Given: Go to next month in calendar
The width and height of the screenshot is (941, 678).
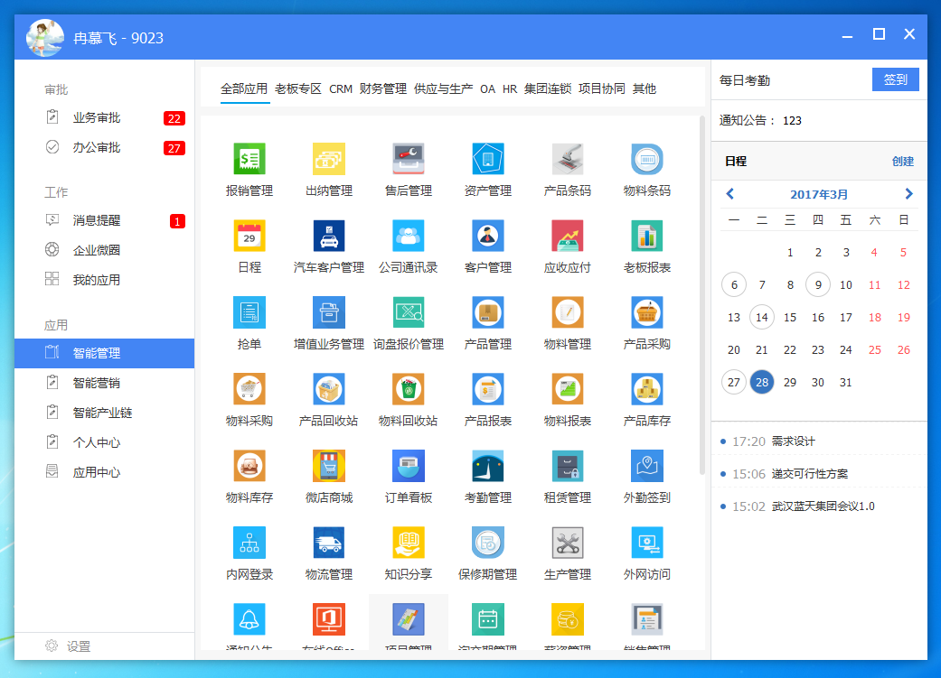Looking at the screenshot, I should (x=908, y=193).
